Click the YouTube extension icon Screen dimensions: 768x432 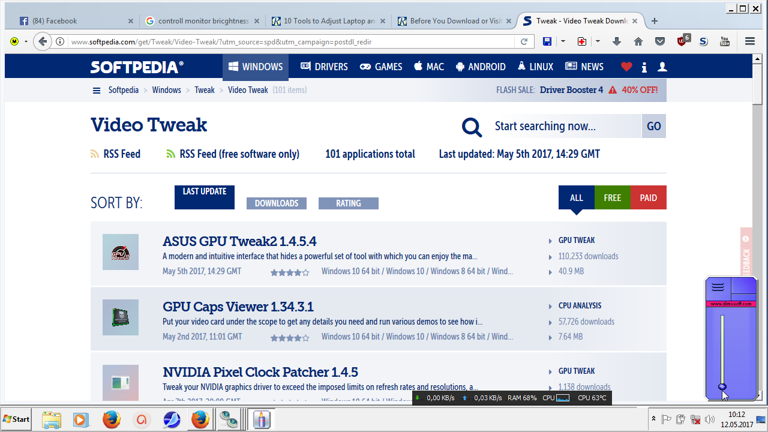pyautogui.click(x=725, y=41)
